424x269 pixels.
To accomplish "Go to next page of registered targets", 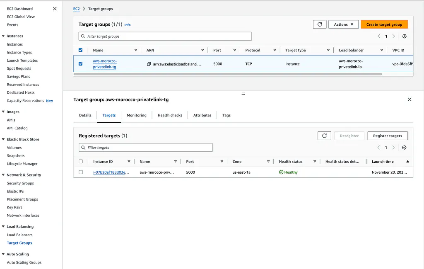I will [x=393, y=148].
